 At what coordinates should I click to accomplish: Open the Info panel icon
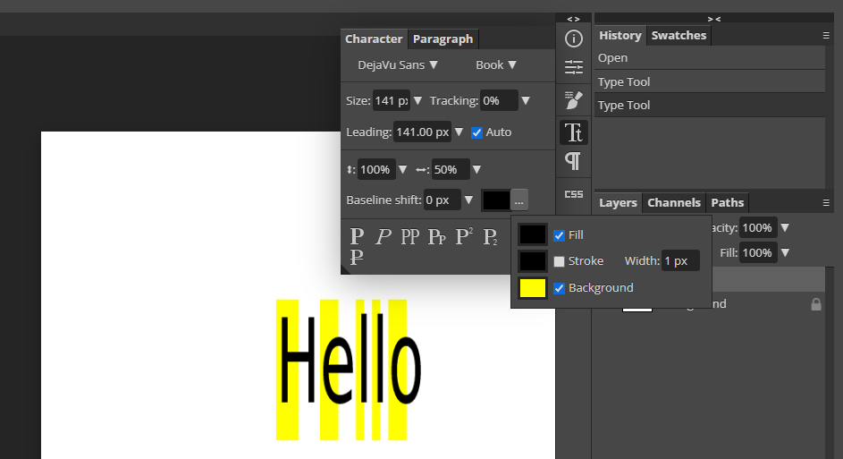574,38
